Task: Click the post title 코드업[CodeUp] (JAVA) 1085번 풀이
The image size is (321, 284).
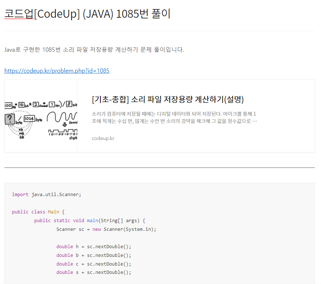Action: (87, 14)
